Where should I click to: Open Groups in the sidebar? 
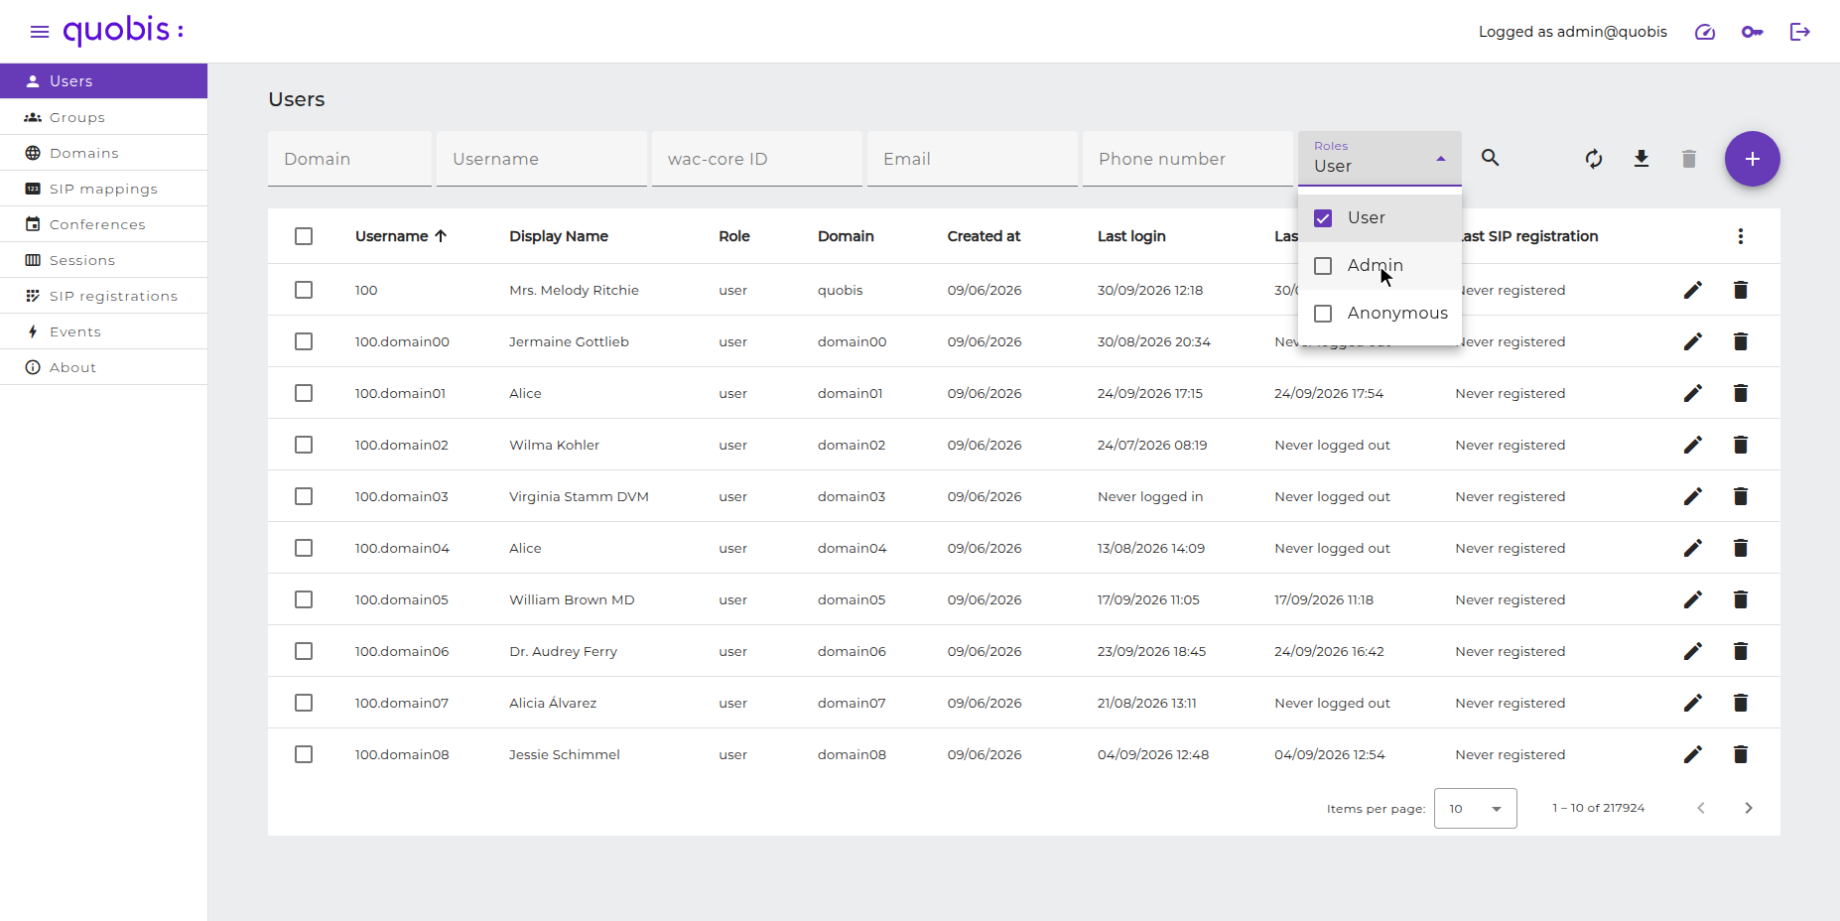pos(103,117)
